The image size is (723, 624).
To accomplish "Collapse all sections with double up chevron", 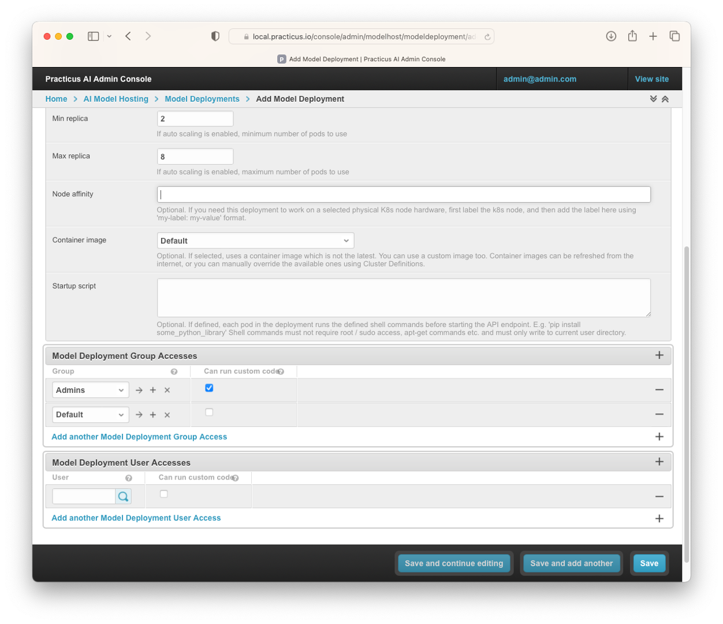I will click(665, 99).
